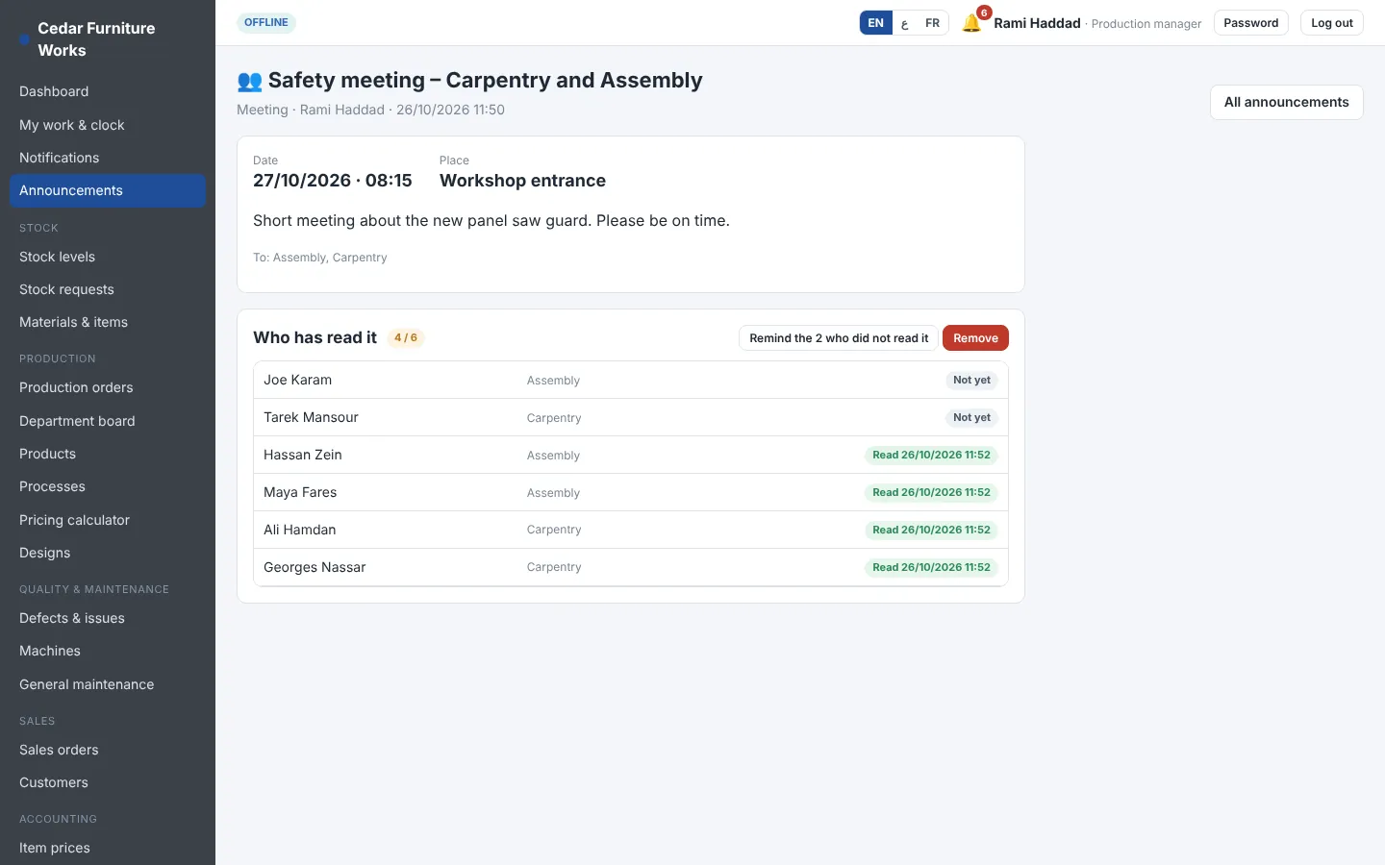
Task: Switch language to EN
Action: point(875,23)
